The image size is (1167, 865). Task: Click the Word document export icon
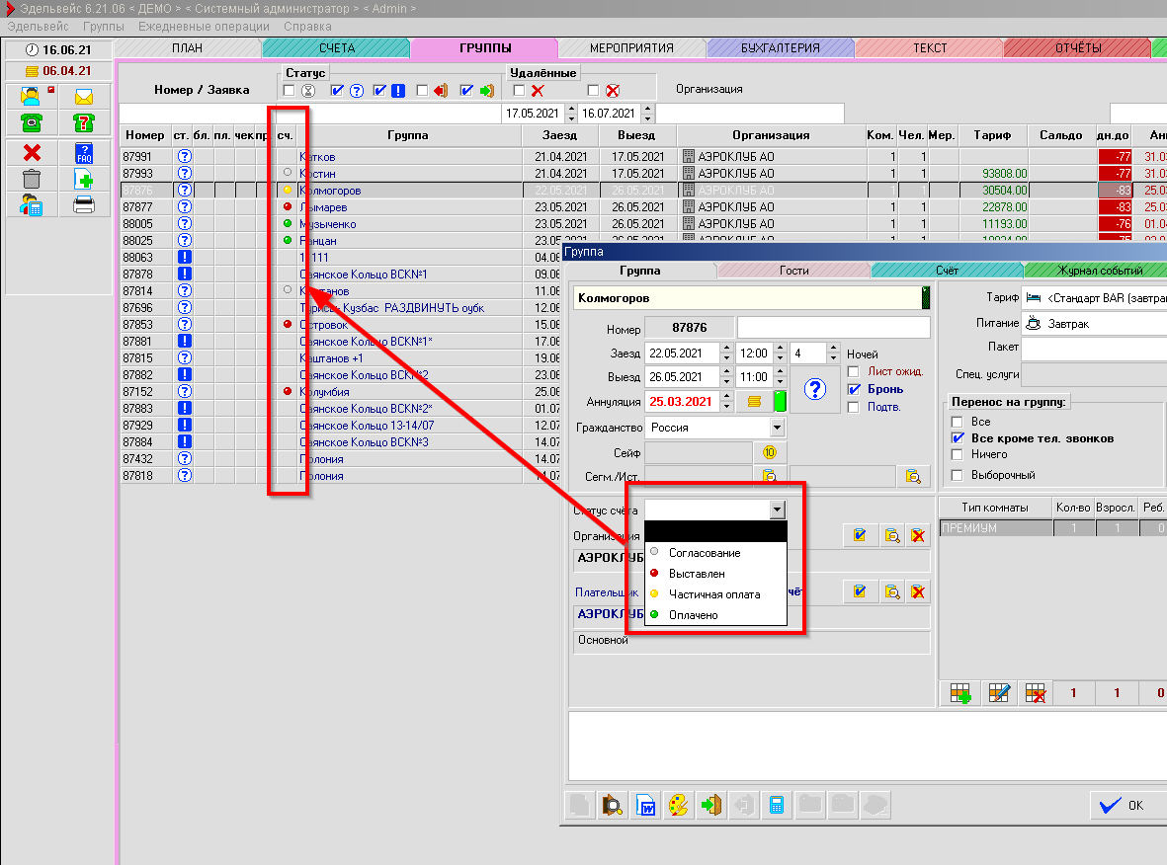click(x=645, y=804)
